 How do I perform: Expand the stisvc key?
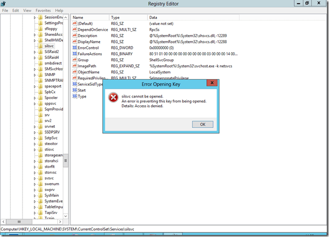click(x=35, y=150)
